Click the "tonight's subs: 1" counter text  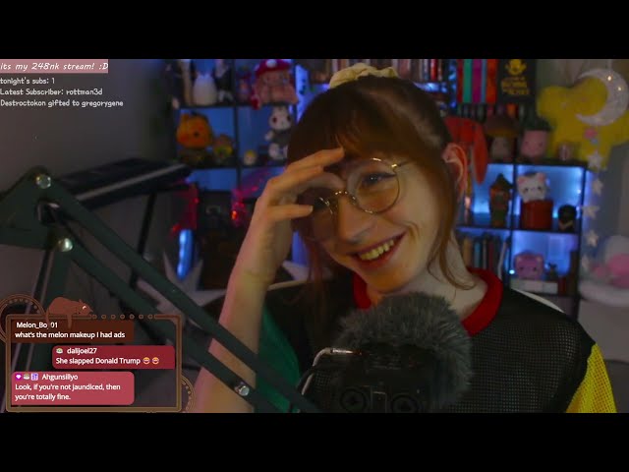(x=28, y=81)
